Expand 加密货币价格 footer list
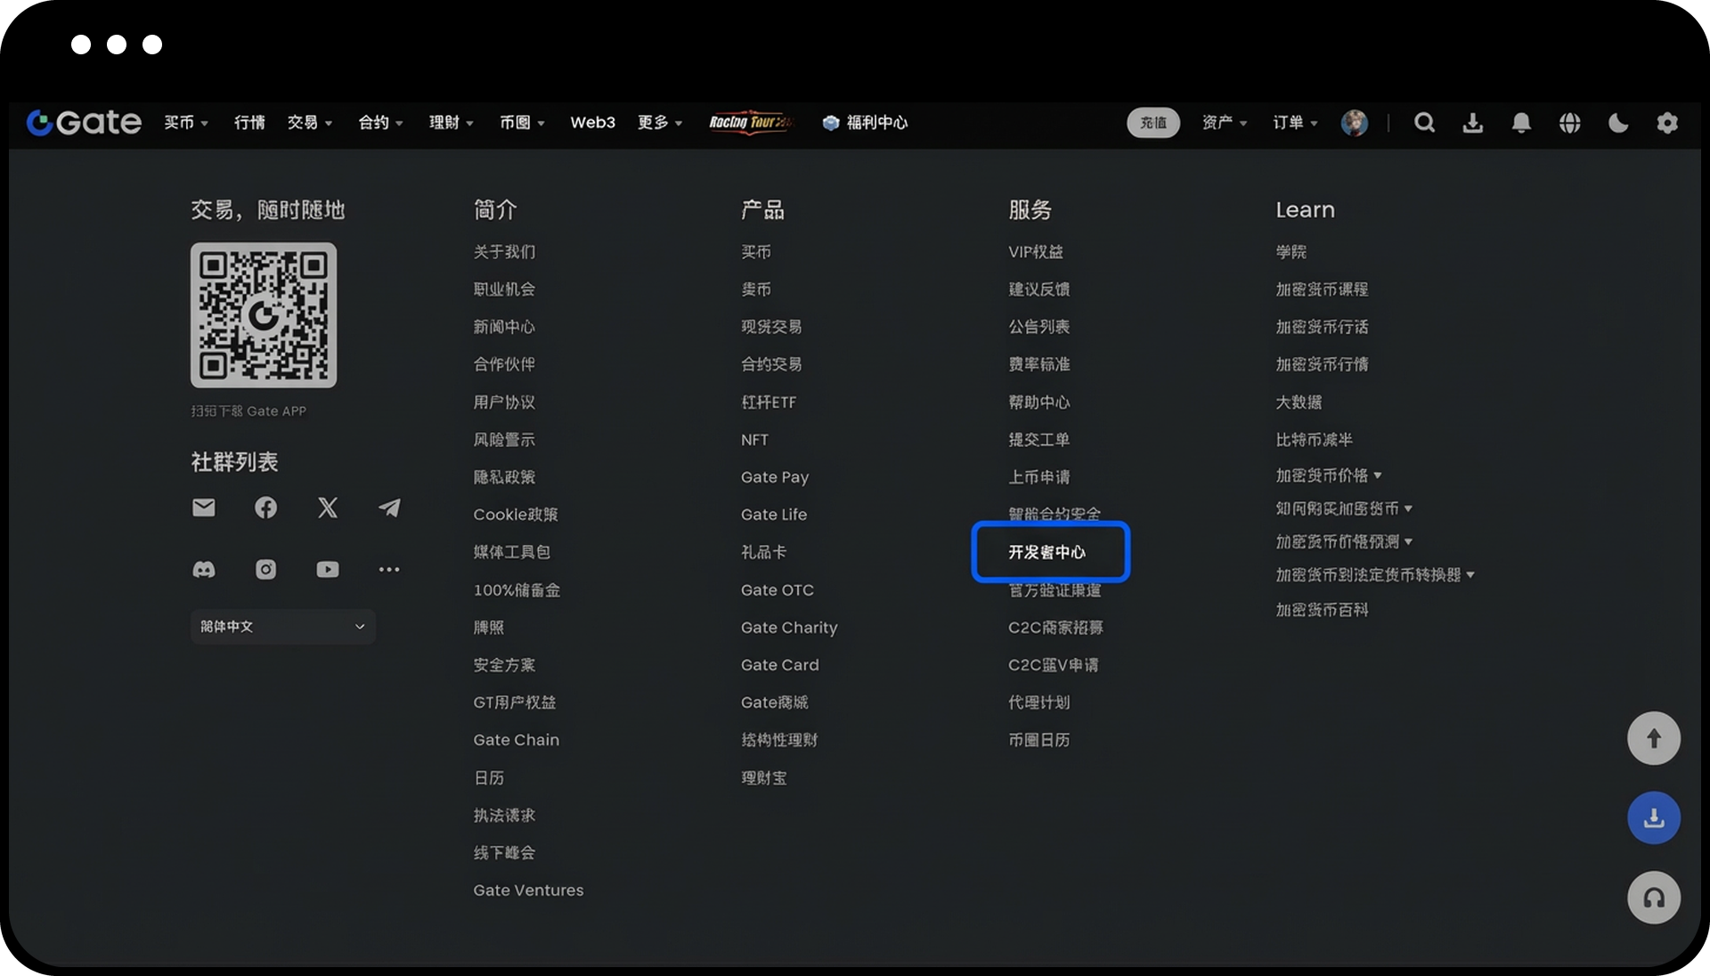1710x976 pixels. [x=1329, y=476]
